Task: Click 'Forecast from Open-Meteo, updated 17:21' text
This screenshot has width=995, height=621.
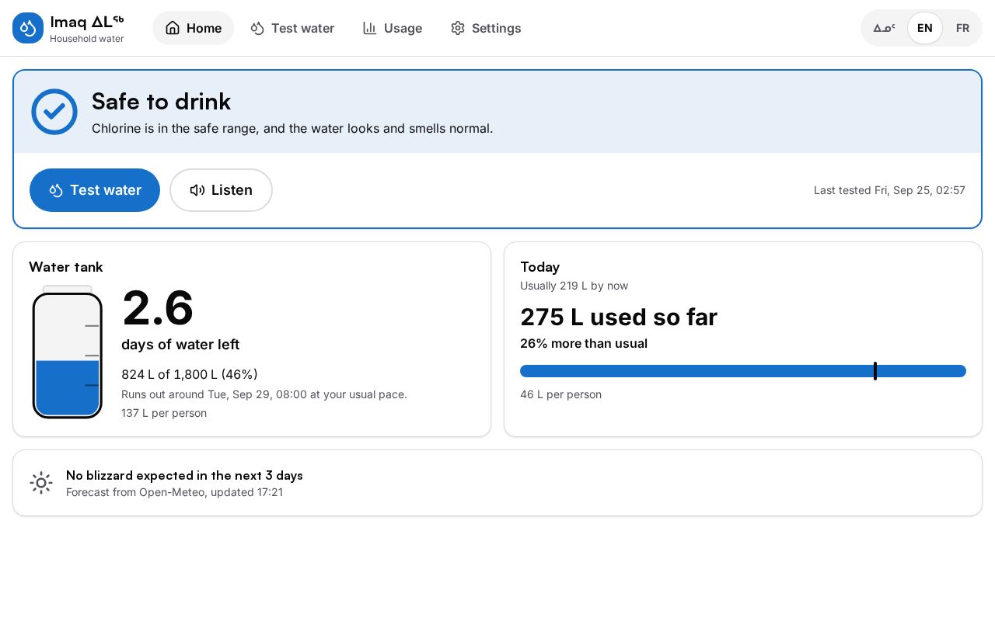Action: click(x=174, y=492)
